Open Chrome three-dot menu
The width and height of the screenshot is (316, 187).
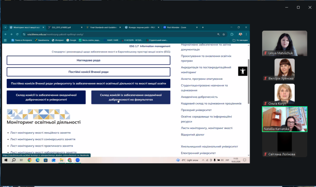(x=246, y=34)
